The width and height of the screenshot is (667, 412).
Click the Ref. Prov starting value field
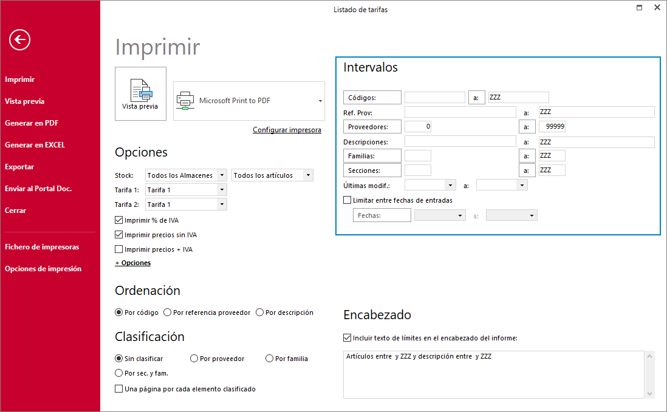pos(460,112)
